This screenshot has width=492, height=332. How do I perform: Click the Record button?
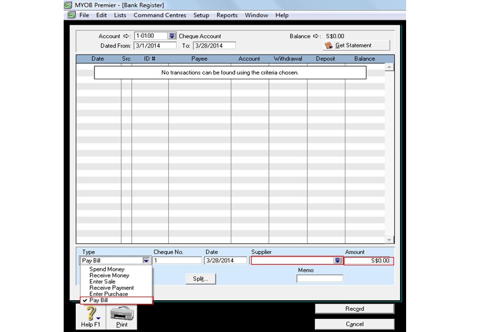pos(354,309)
